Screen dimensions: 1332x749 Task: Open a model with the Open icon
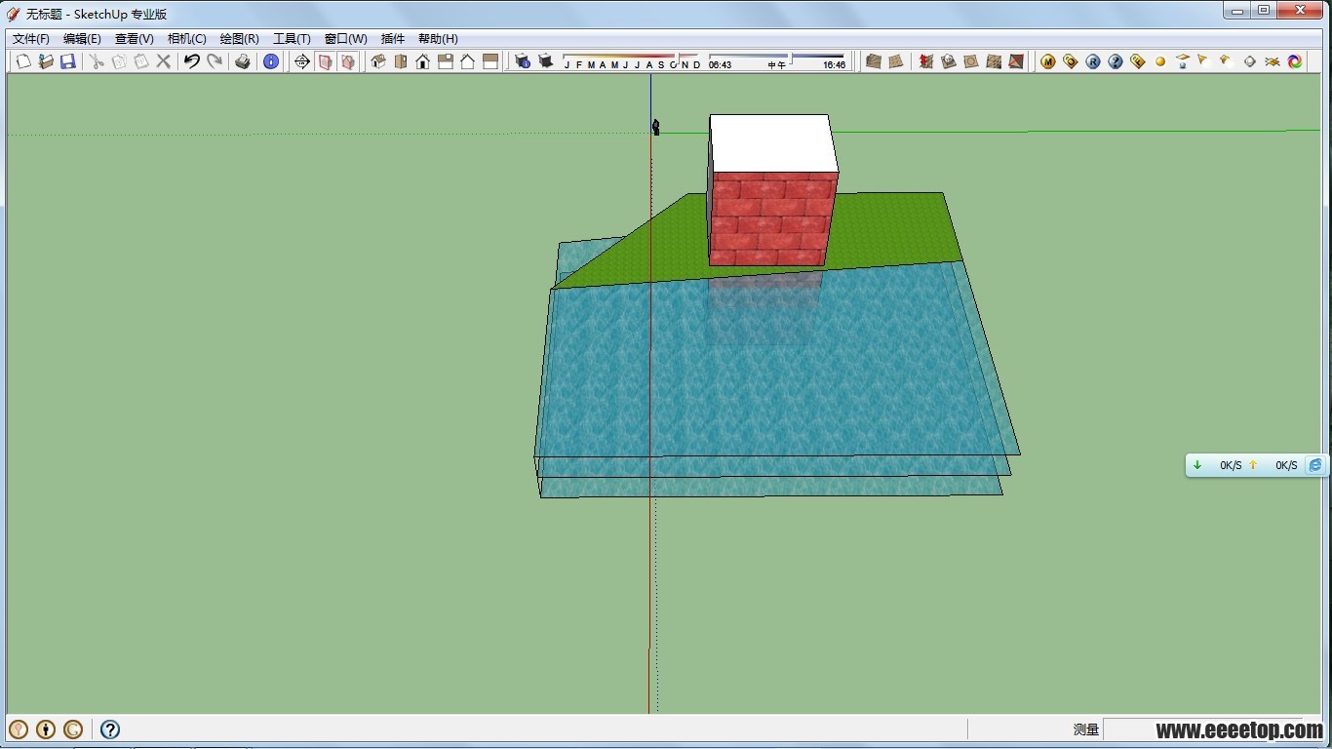tap(46, 61)
